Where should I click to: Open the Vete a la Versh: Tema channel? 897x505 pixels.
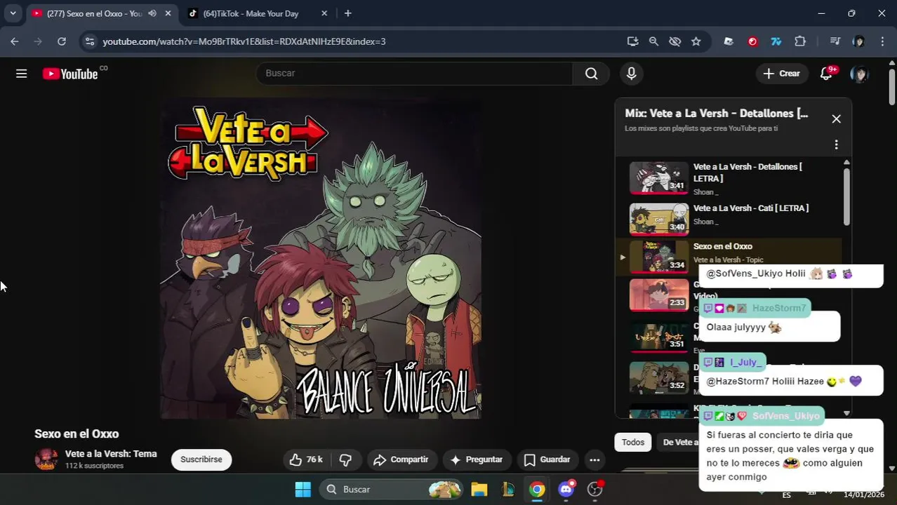(111, 454)
